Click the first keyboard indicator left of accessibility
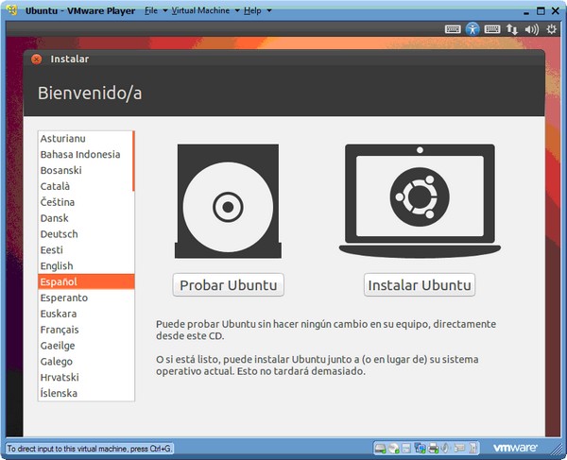 click(x=453, y=29)
